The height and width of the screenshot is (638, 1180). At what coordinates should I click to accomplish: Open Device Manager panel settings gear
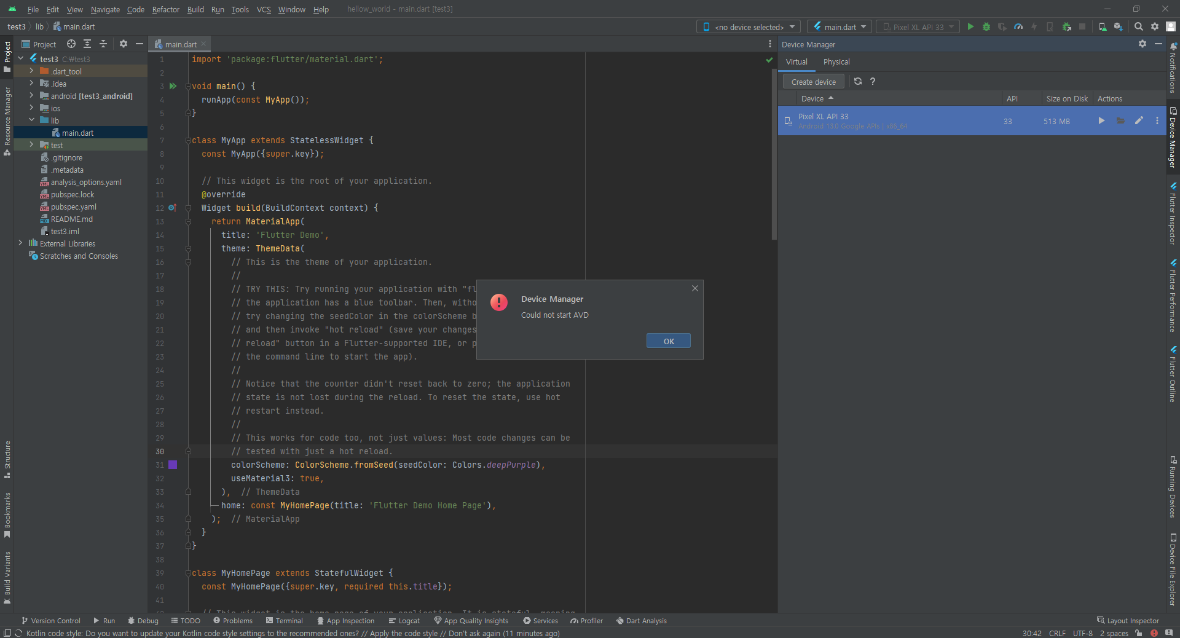coord(1143,44)
